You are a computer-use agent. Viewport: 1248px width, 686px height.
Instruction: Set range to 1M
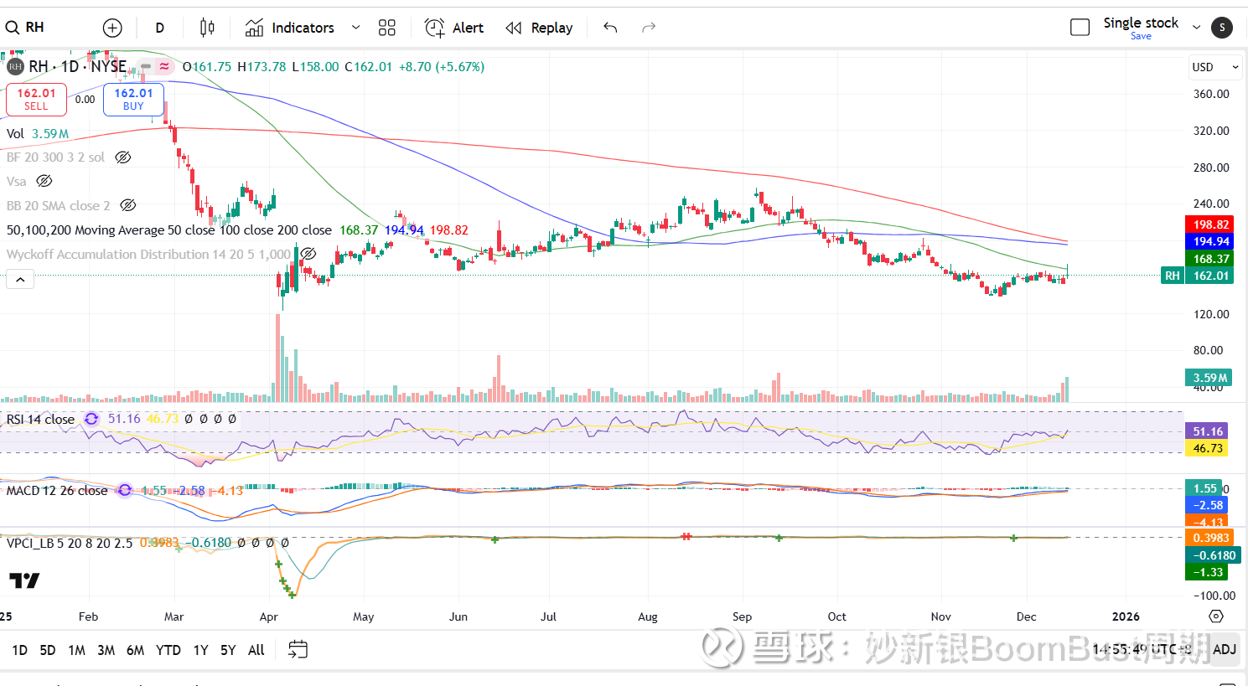pos(76,650)
